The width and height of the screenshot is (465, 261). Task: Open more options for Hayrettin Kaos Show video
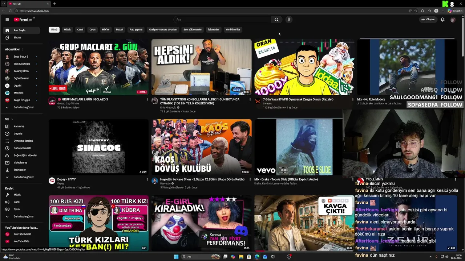pyautogui.click(x=250, y=180)
